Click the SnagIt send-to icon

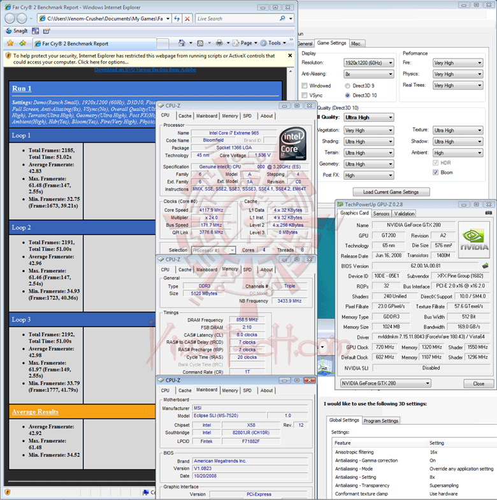pyautogui.click(x=47, y=31)
